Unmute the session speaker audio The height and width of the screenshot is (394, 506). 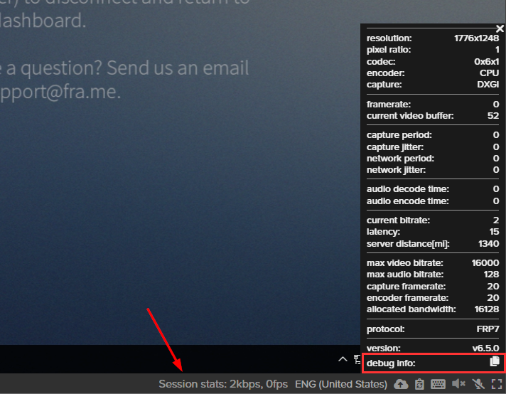[x=458, y=385]
